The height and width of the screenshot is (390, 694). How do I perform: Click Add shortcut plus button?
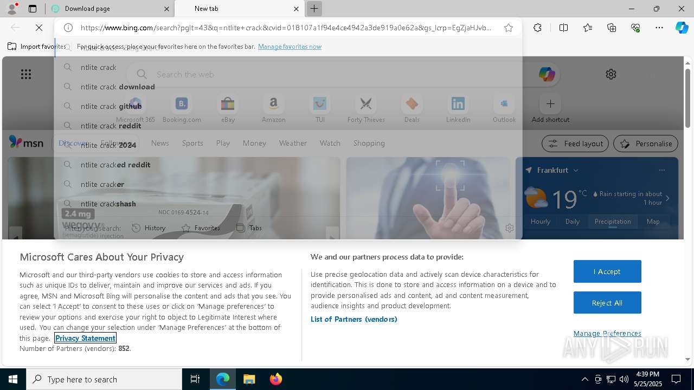[x=550, y=103]
